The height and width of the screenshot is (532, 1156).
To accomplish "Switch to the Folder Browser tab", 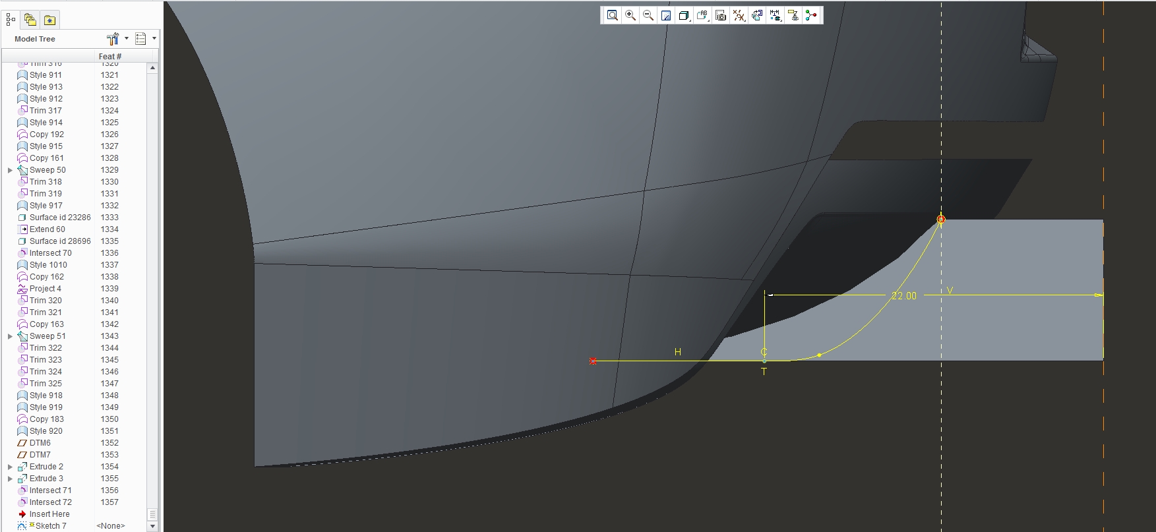I will (30, 20).
